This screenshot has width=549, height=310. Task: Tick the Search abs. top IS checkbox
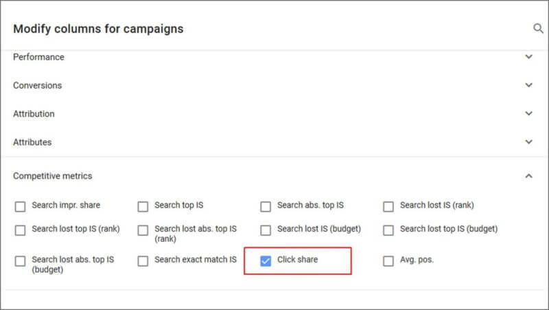point(266,206)
